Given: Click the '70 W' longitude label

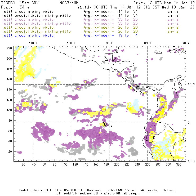Looking at the screenshot, I should point(186,43).
